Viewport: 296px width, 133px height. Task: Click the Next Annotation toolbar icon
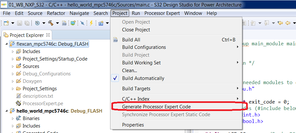coord(253,23)
